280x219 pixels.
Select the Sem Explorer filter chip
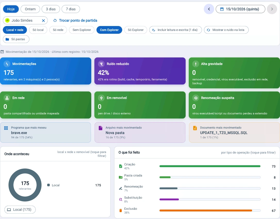point(82,30)
